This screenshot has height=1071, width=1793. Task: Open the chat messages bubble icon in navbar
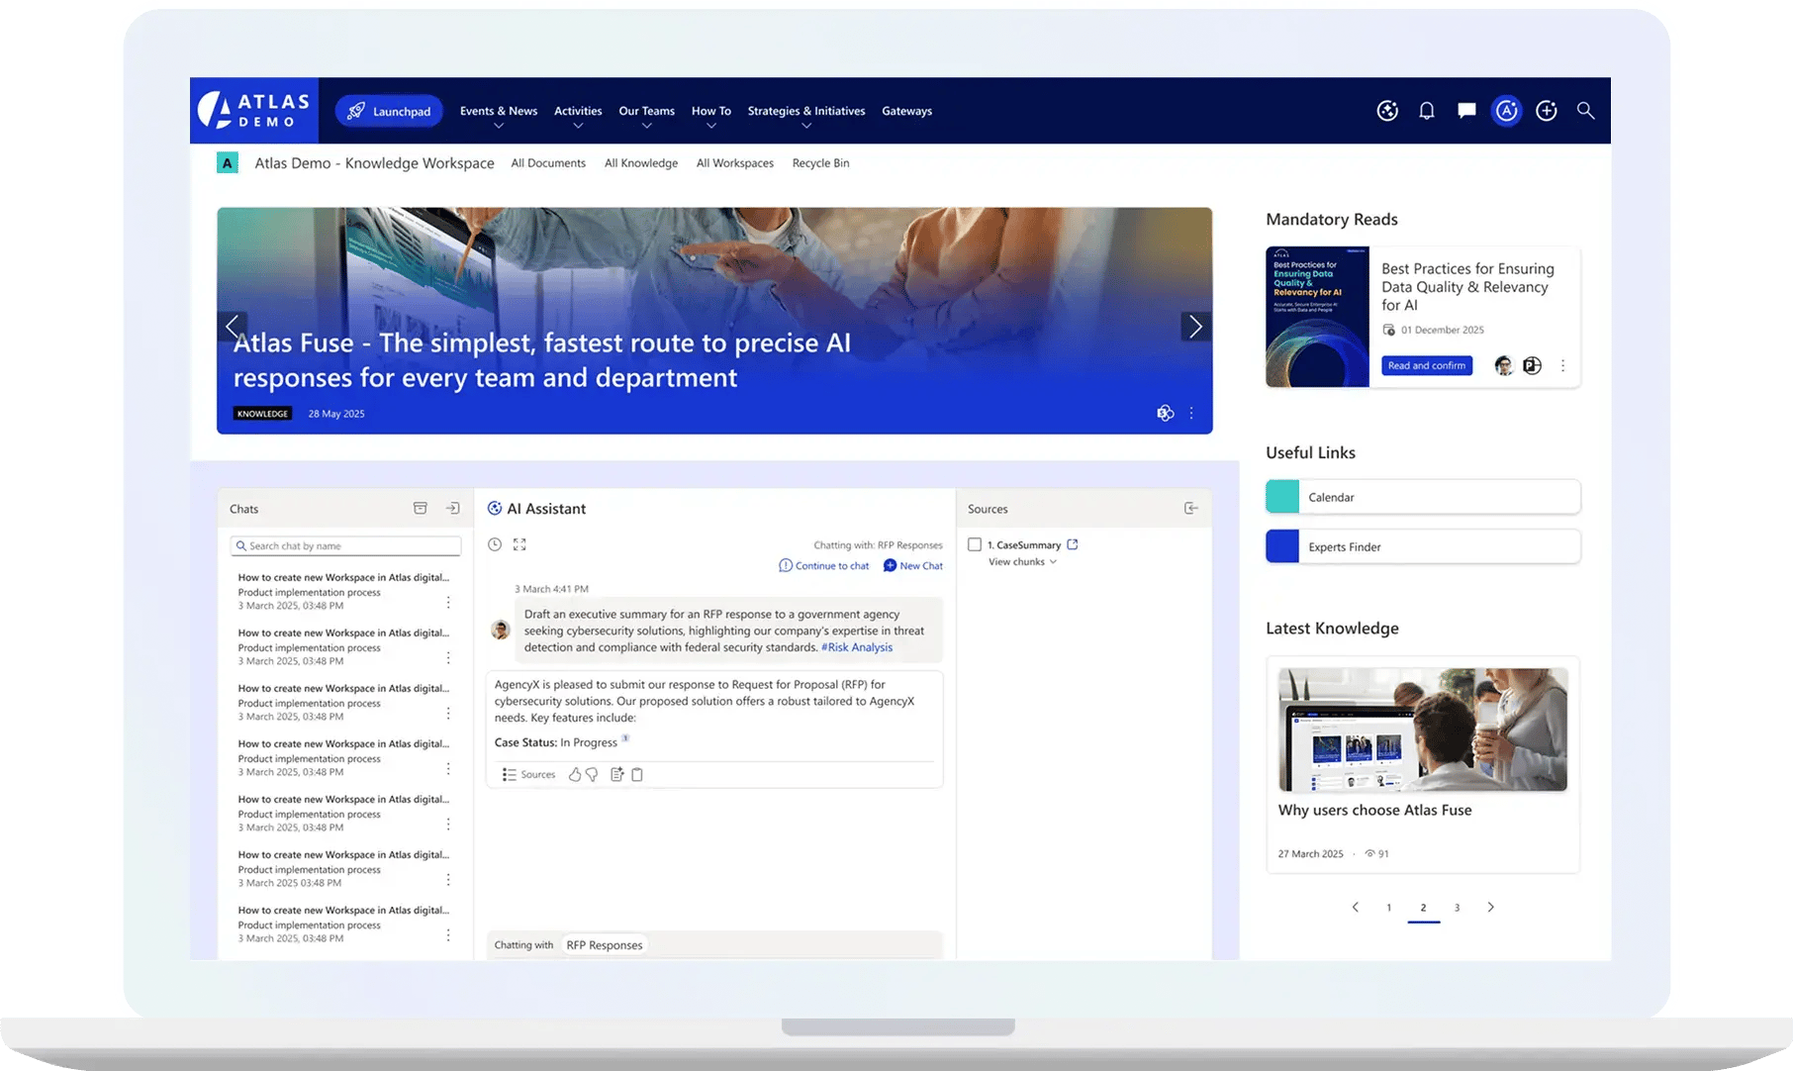[x=1465, y=111]
